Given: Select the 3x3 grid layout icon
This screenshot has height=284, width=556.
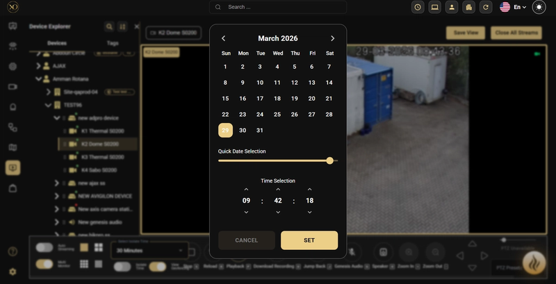Looking at the screenshot, I should [84, 264].
